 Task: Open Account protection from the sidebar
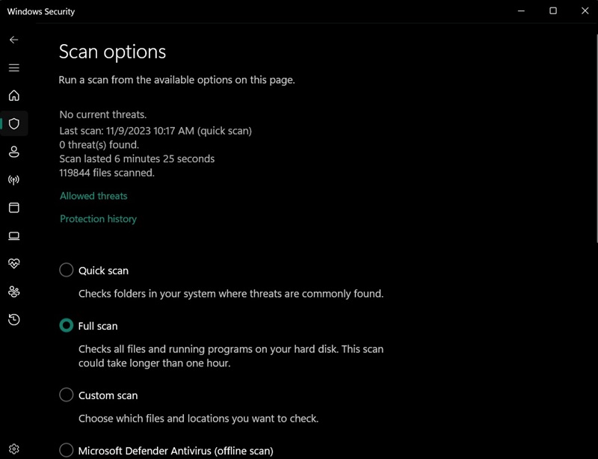13,152
